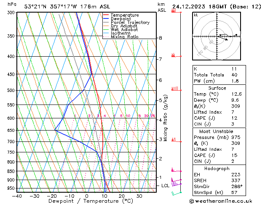
Task: Select the Isotherm legend label
Action: [120, 33]
